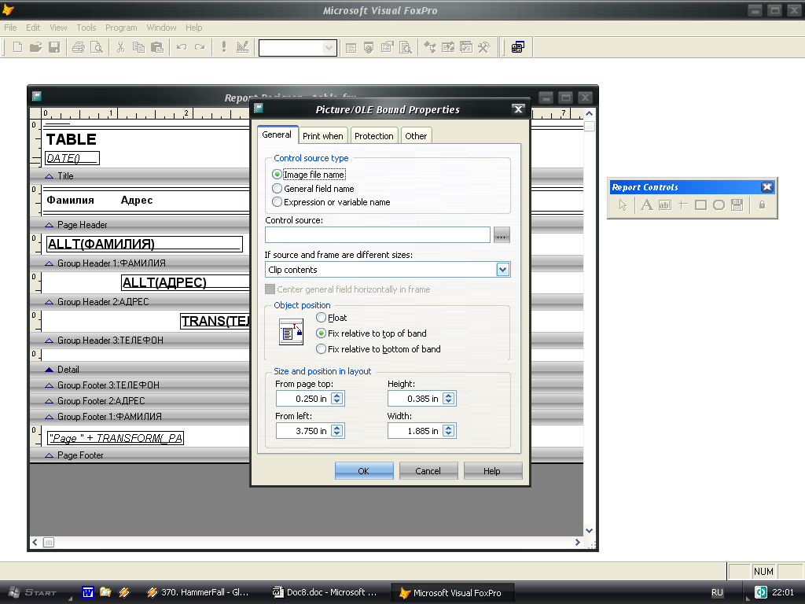The height and width of the screenshot is (604, 805).
Task: Click the Properties window toolbar icon
Action: coord(387,48)
